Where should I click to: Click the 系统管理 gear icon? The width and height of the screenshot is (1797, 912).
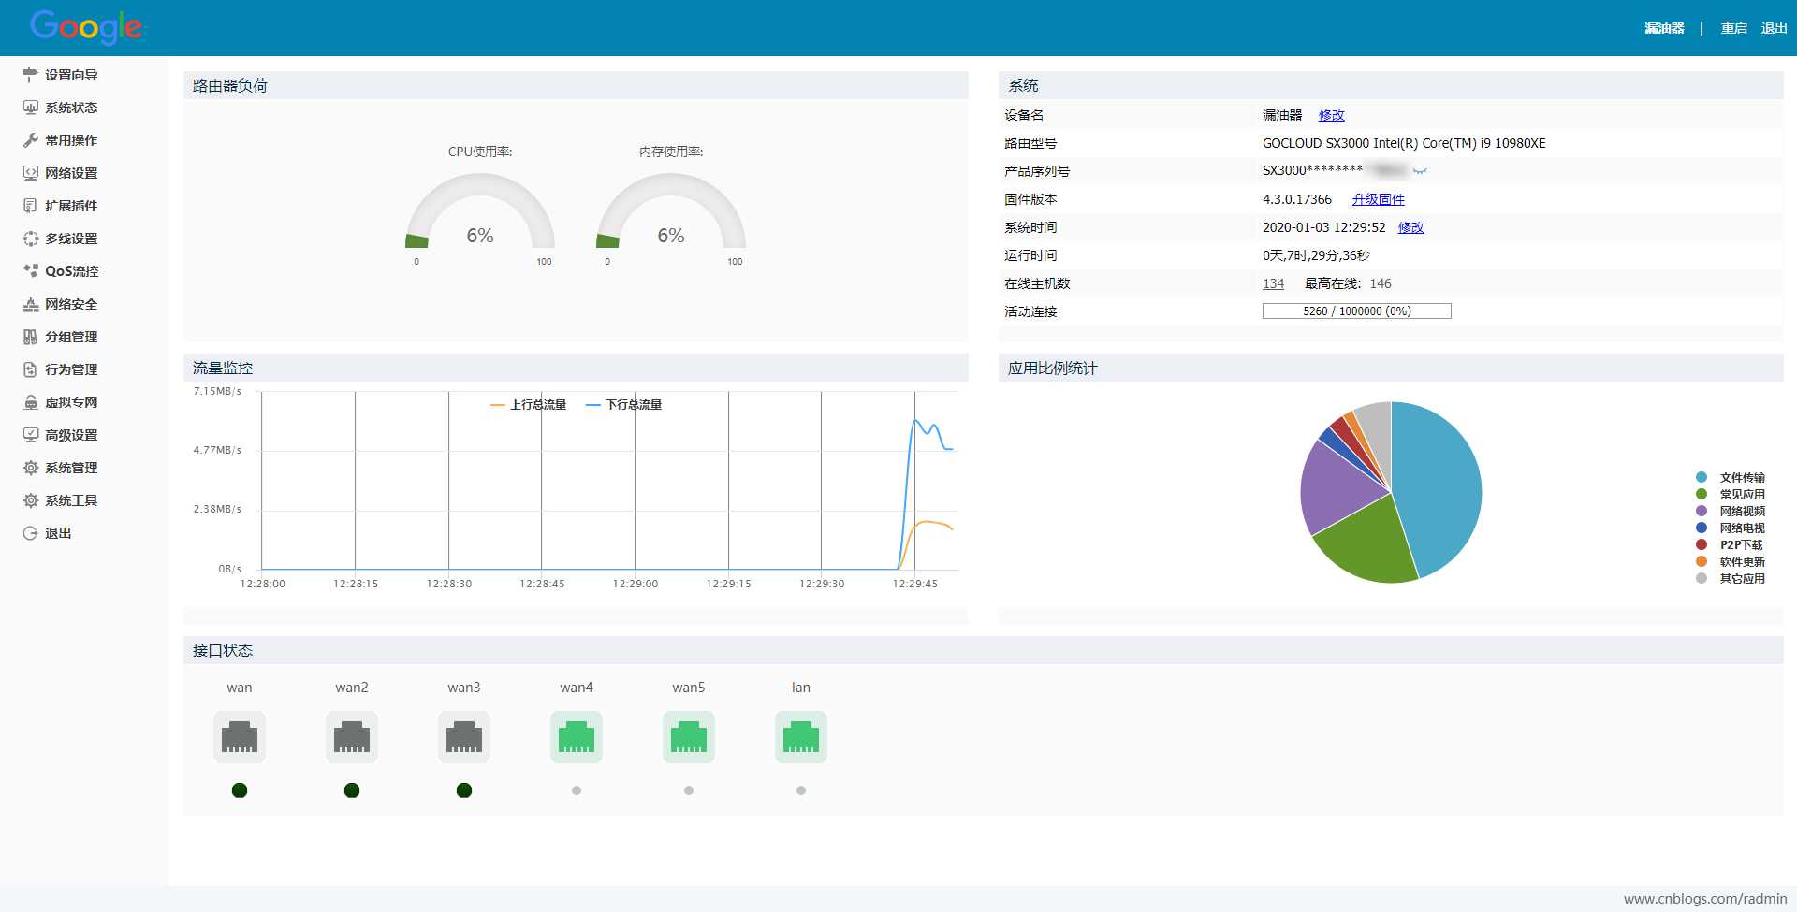(30, 468)
